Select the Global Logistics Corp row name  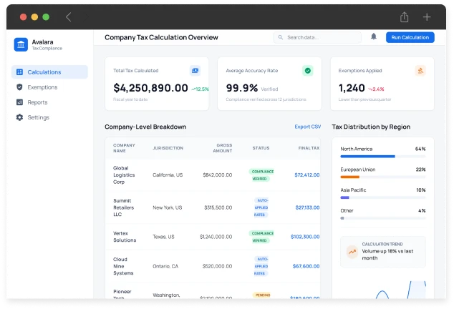124,175
